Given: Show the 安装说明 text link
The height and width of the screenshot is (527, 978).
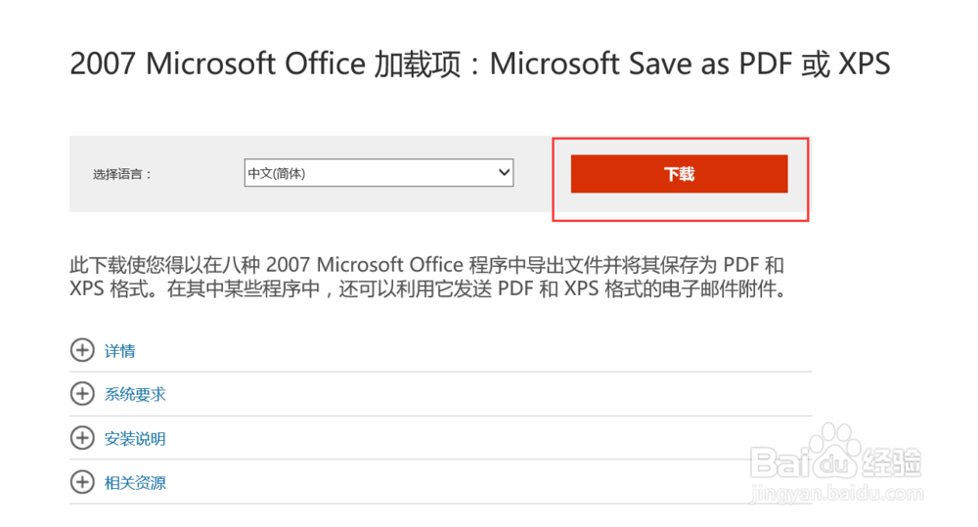Looking at the screenshot, I should [x=135, y=439].
